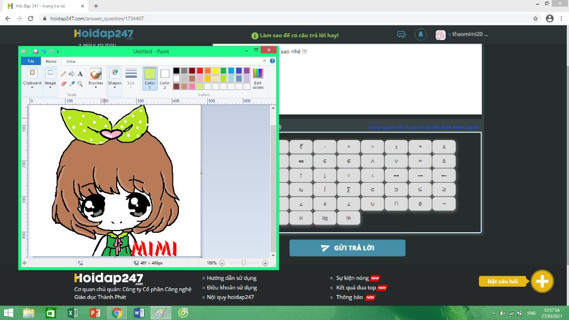Pick the yellow color swatch in Paint

click(x=215, y=71)
